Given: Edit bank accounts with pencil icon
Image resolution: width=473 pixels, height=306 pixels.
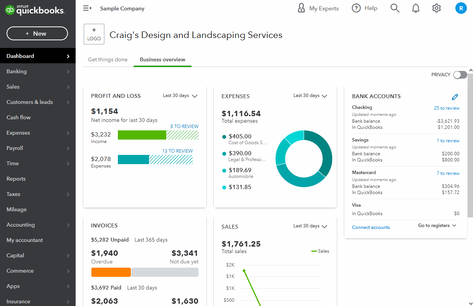Looking at the screenshot, I should coord(455,97).
